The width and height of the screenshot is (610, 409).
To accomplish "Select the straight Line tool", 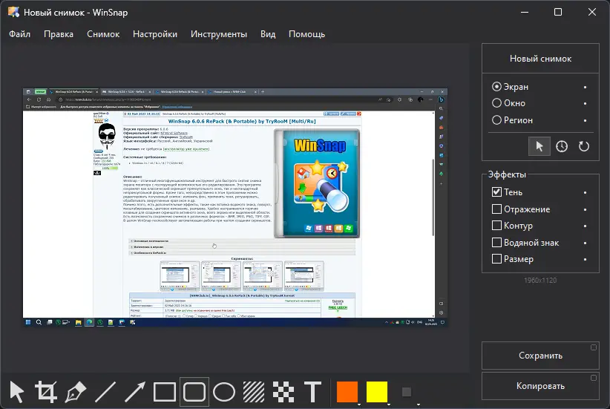I will 105,392.
